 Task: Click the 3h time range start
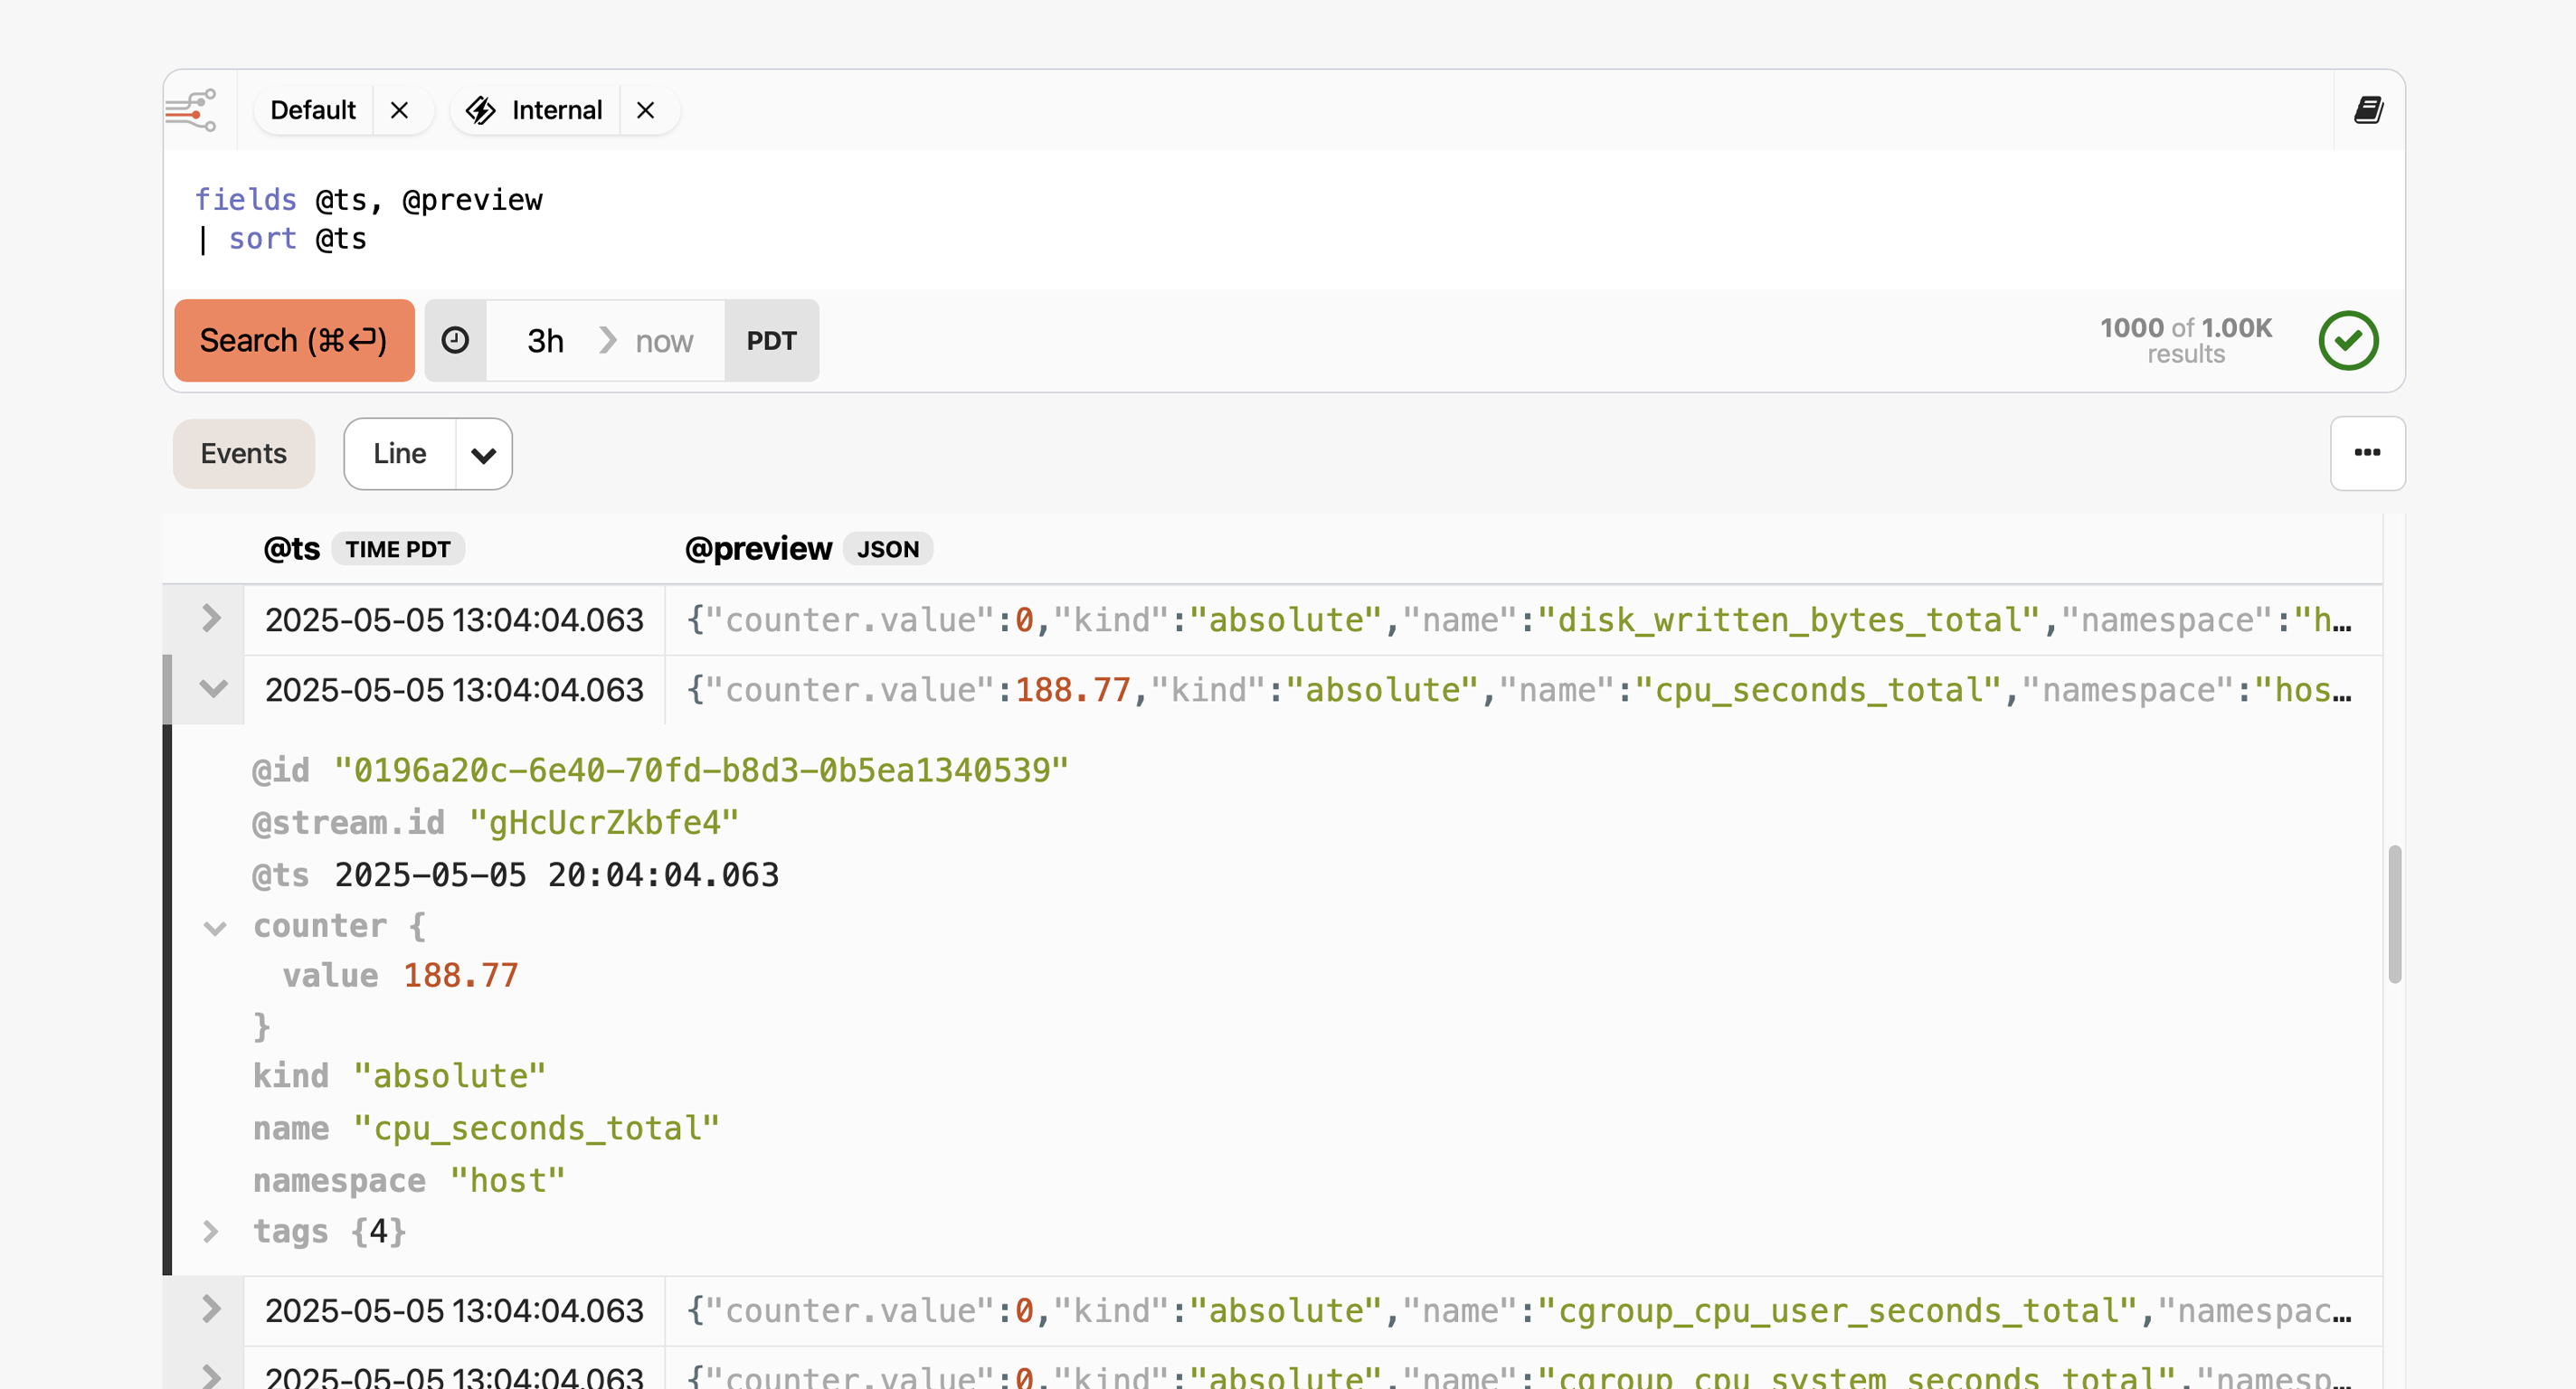coord(545,341)
